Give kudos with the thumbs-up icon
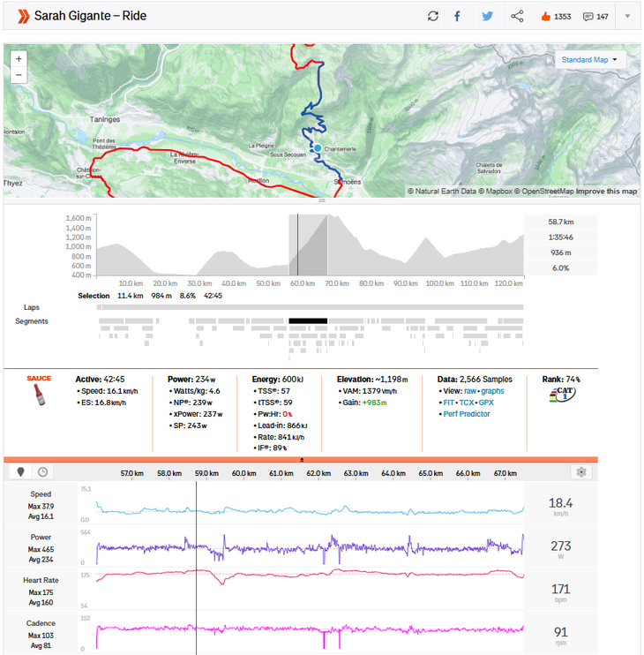 coord(544,16)
